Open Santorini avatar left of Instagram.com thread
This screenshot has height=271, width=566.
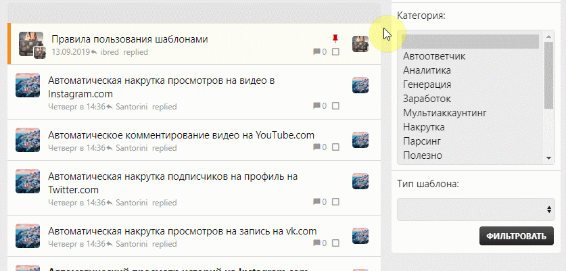(28, 85)
